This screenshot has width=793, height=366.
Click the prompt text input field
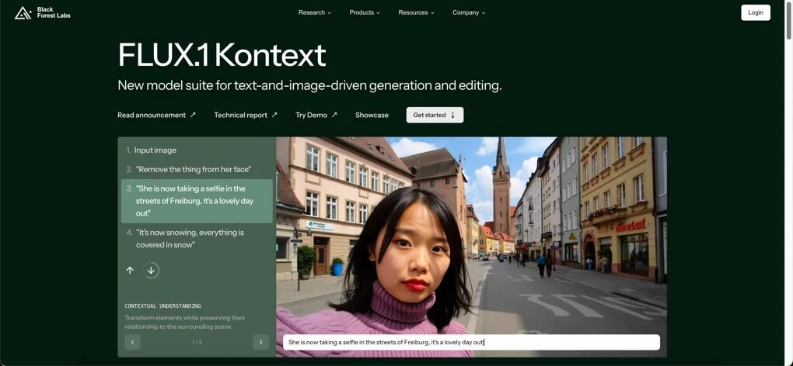pyautogui.click(x=471, y=342)
